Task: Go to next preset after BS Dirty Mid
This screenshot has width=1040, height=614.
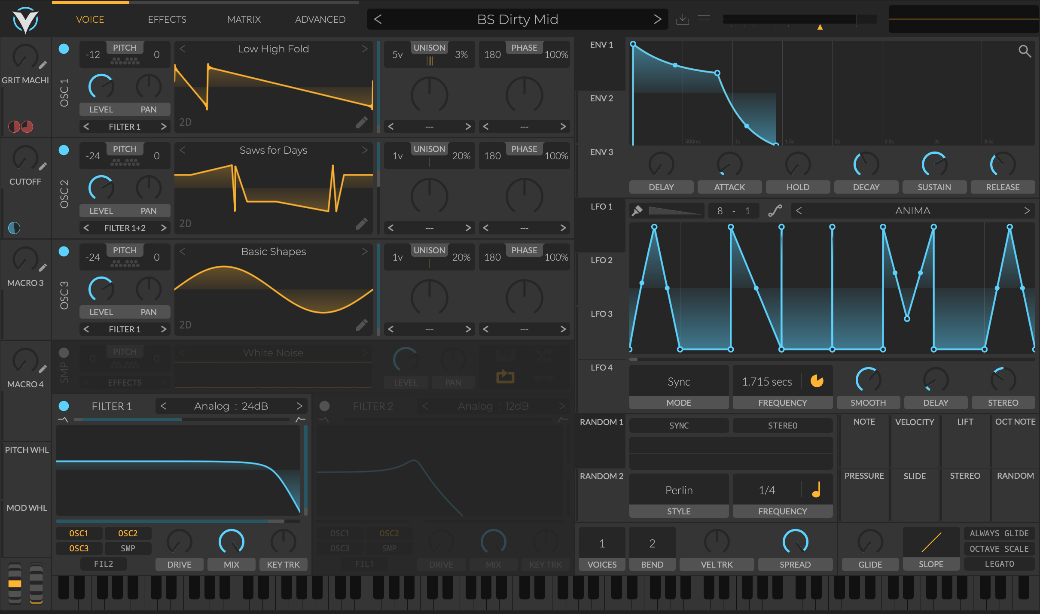Action: tap(657, 19)
